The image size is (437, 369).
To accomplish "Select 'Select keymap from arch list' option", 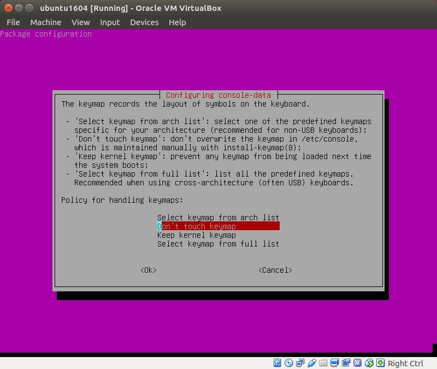I will (218, 218).
